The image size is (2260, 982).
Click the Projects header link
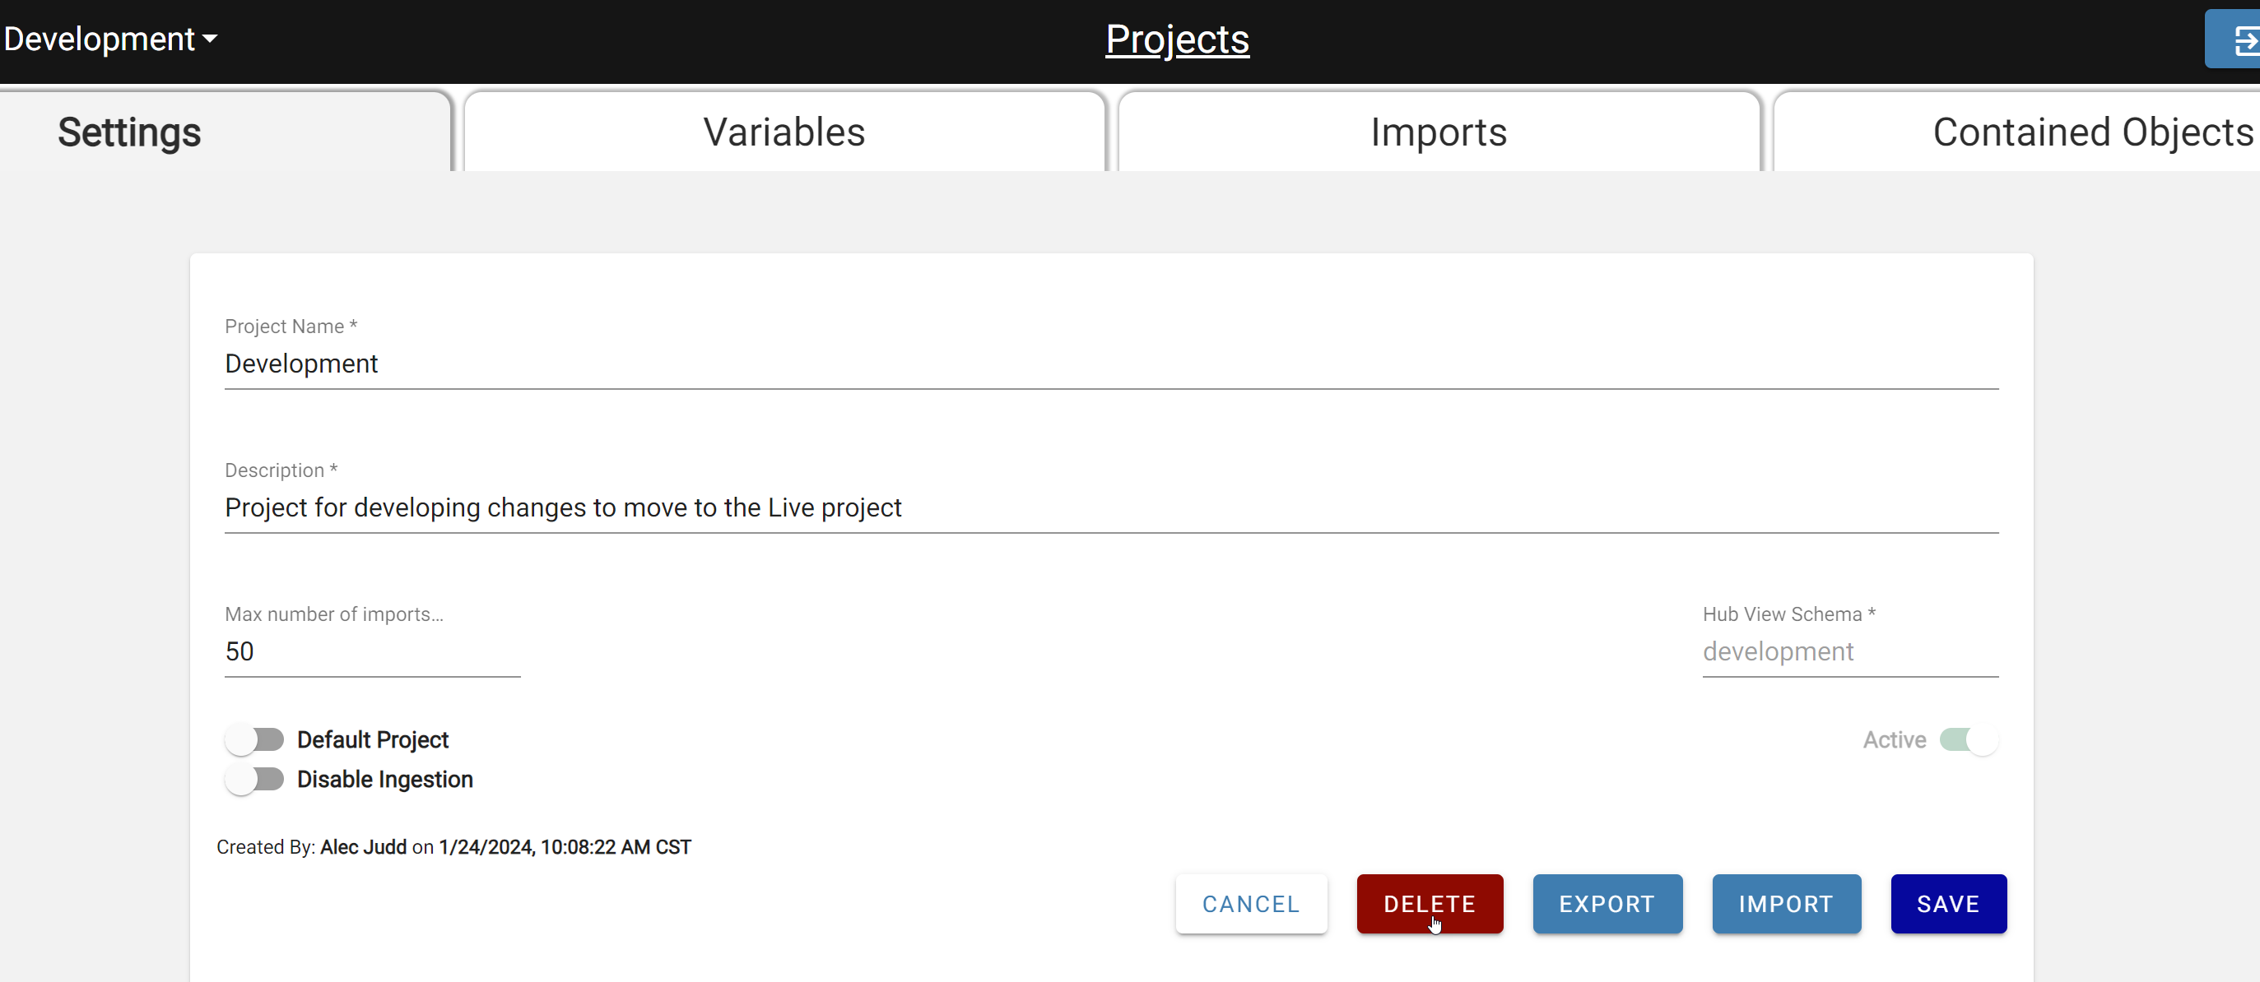[1176, 39]
